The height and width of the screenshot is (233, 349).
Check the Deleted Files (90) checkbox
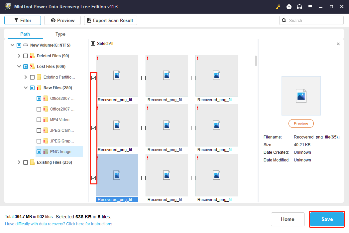point(26,56)
